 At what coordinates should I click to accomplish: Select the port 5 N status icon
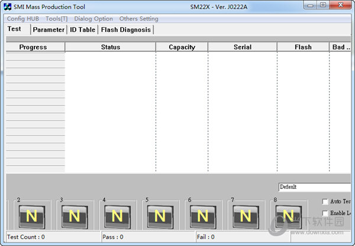160,216
